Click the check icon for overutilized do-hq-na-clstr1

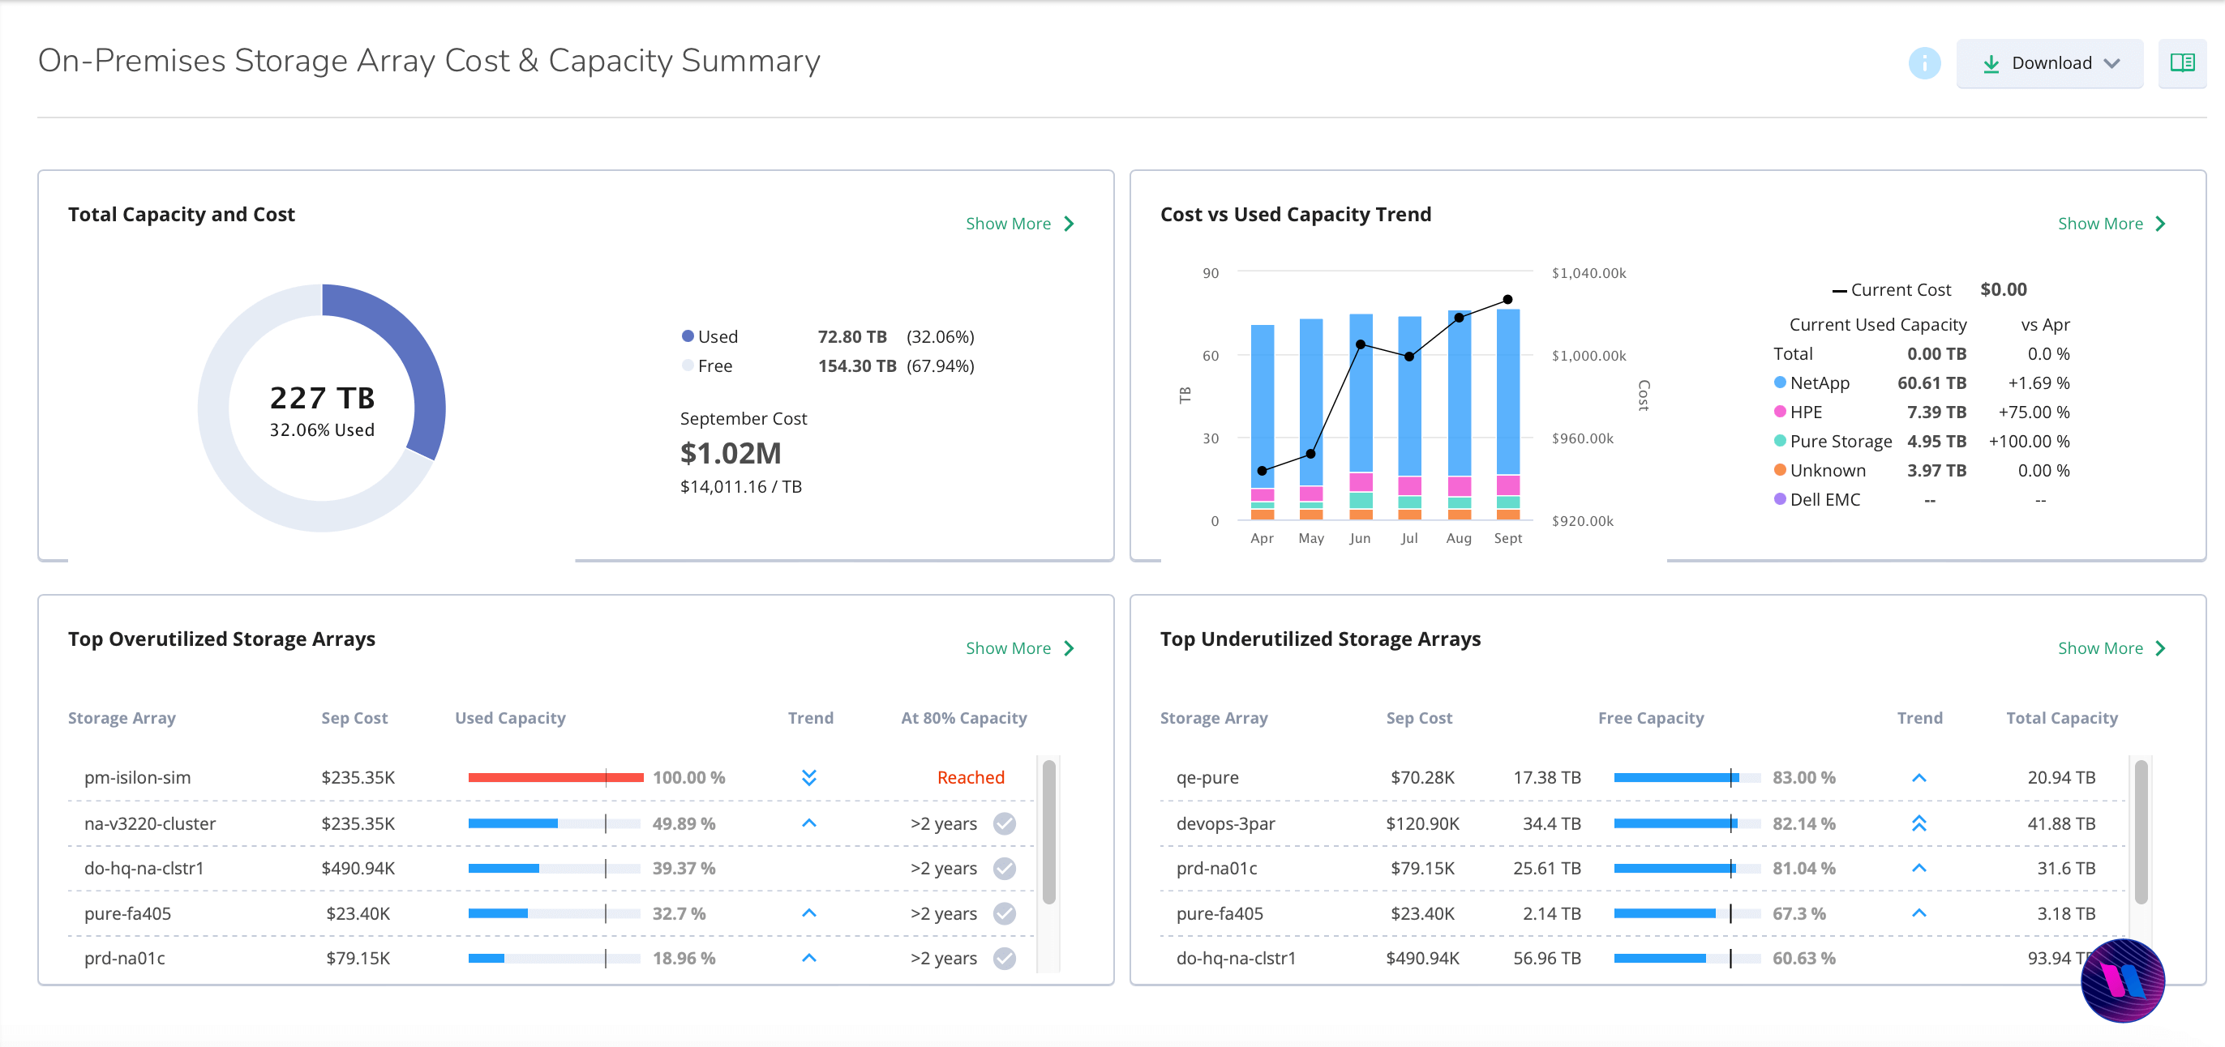1004,869
